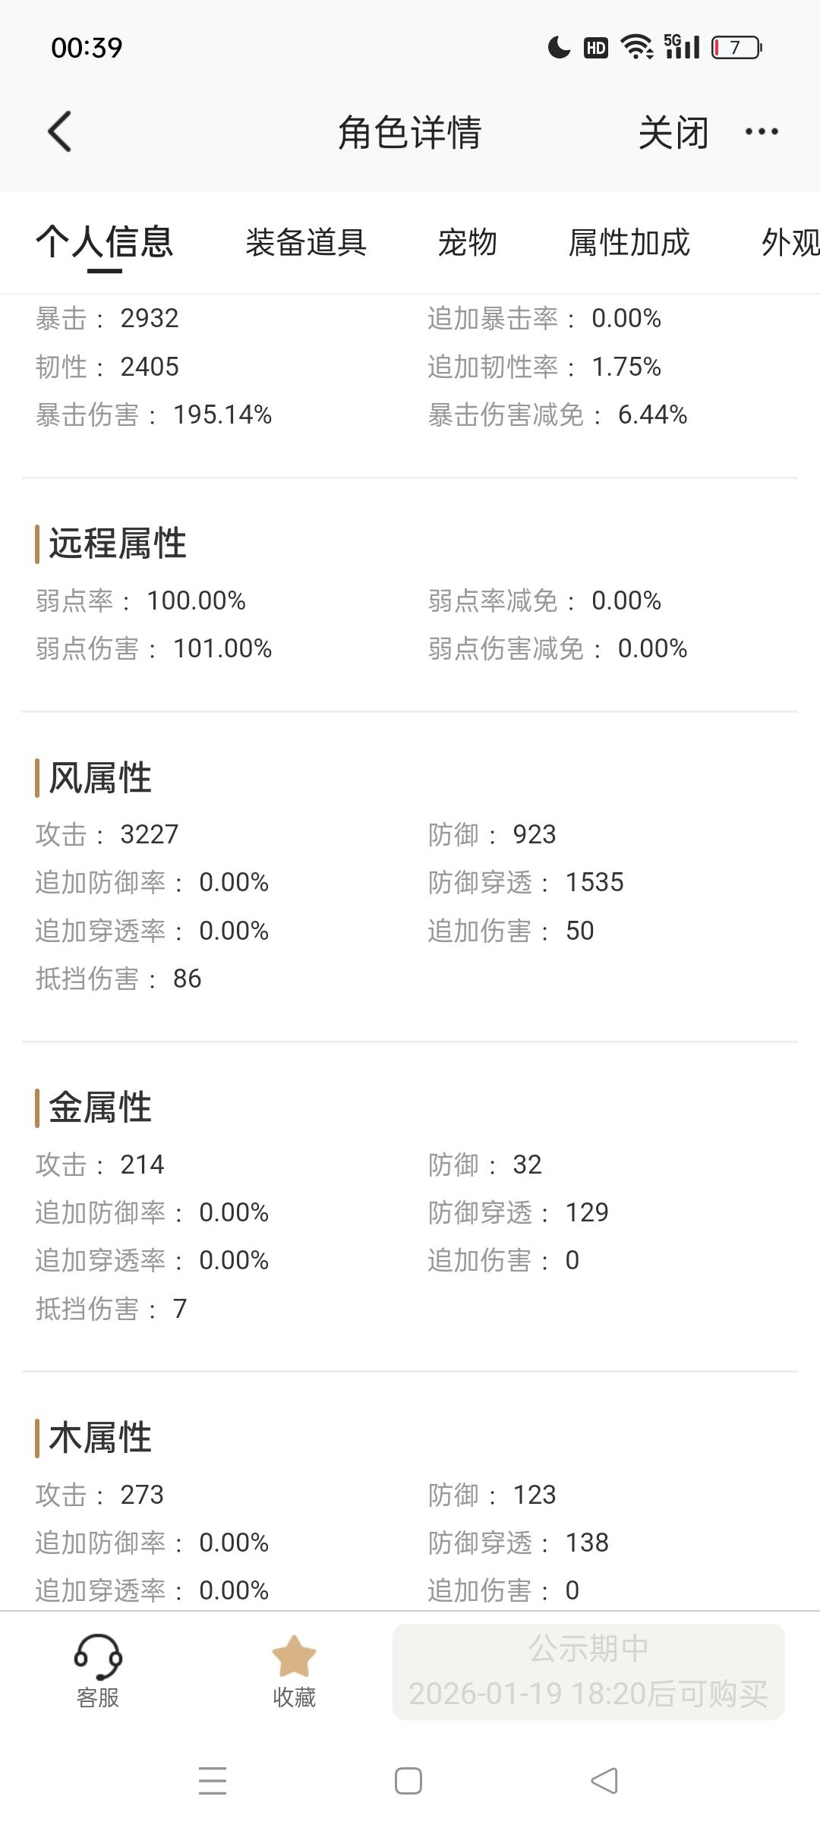
Task: Switch to the 宠物 tab
Action: point(467,243)
